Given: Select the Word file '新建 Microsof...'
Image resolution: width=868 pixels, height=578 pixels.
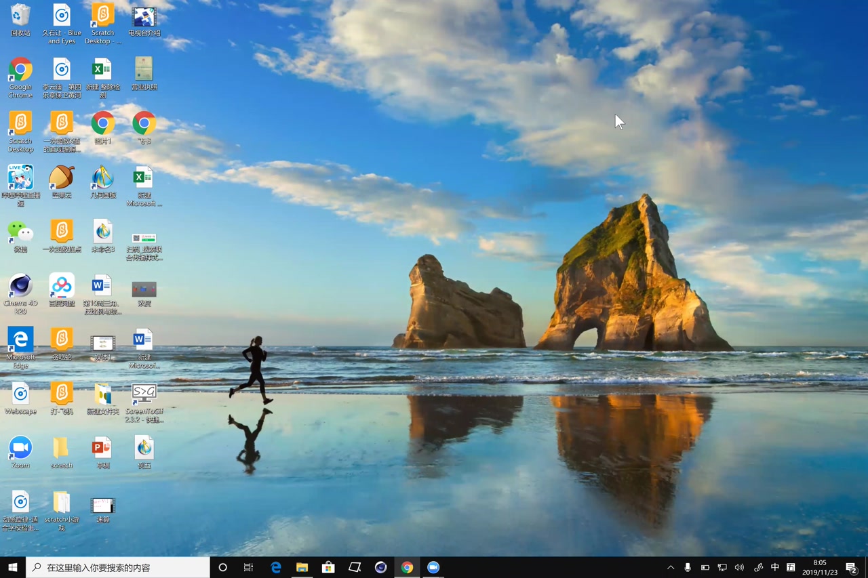Looking at the screenshot, I should 144,348.
